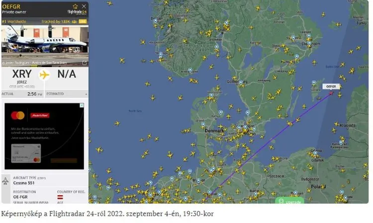This screenshot has width=373, height=223.
Task: Click the green Upgrade button
Action: click(x=289, y=202)
